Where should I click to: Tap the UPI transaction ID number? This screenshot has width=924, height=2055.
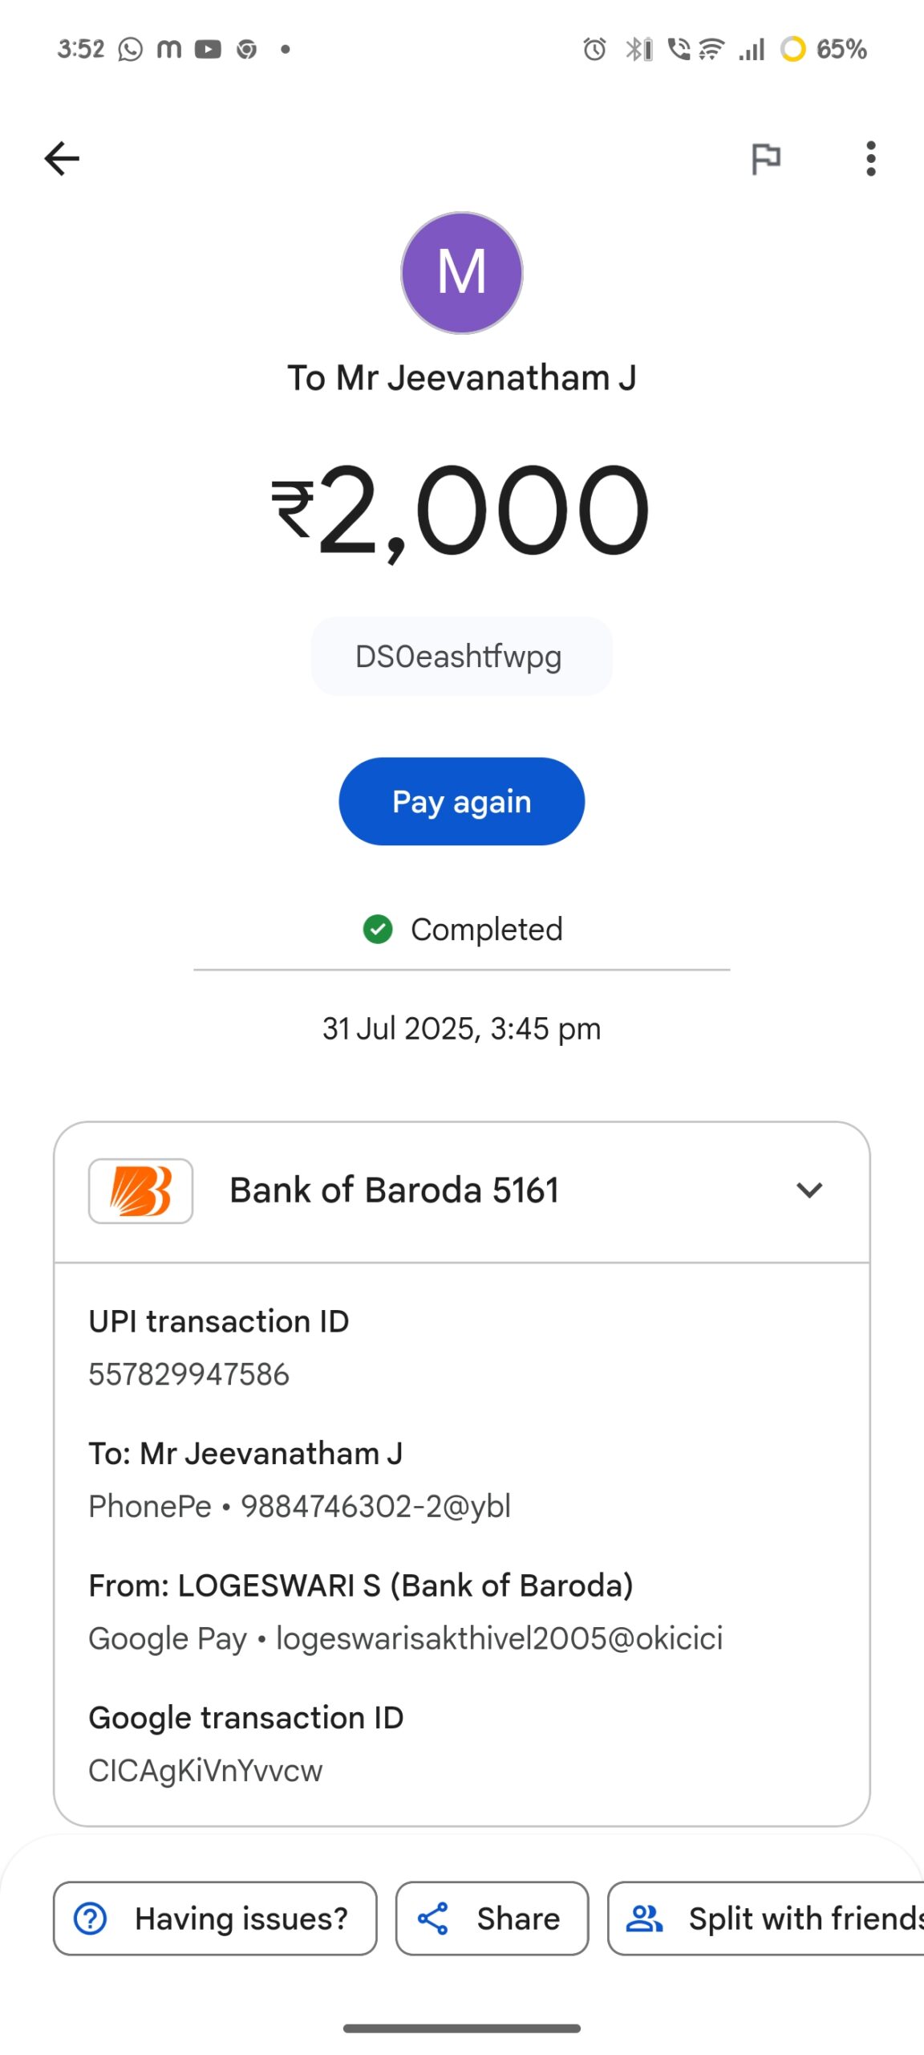click(x=189, y=1374)
